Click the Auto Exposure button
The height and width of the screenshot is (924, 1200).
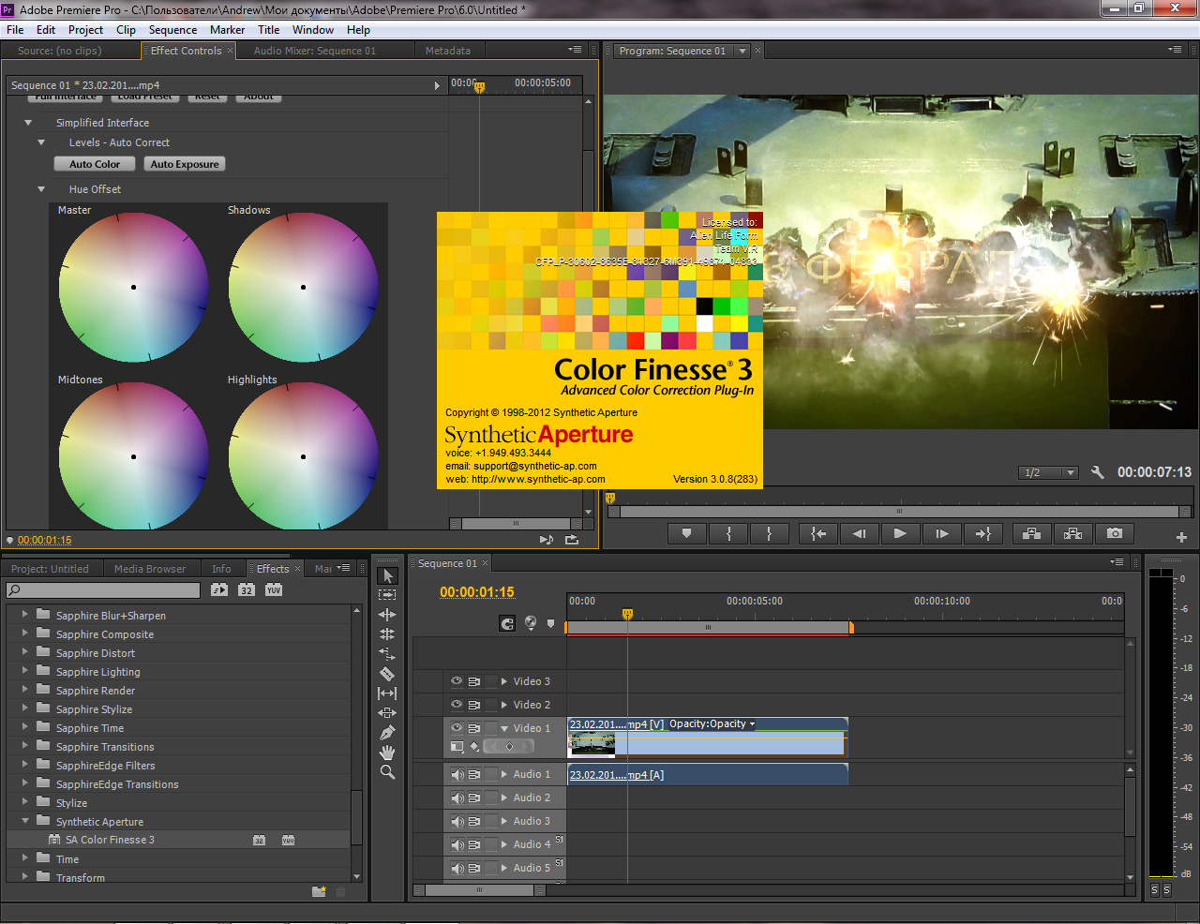point(185,164)
